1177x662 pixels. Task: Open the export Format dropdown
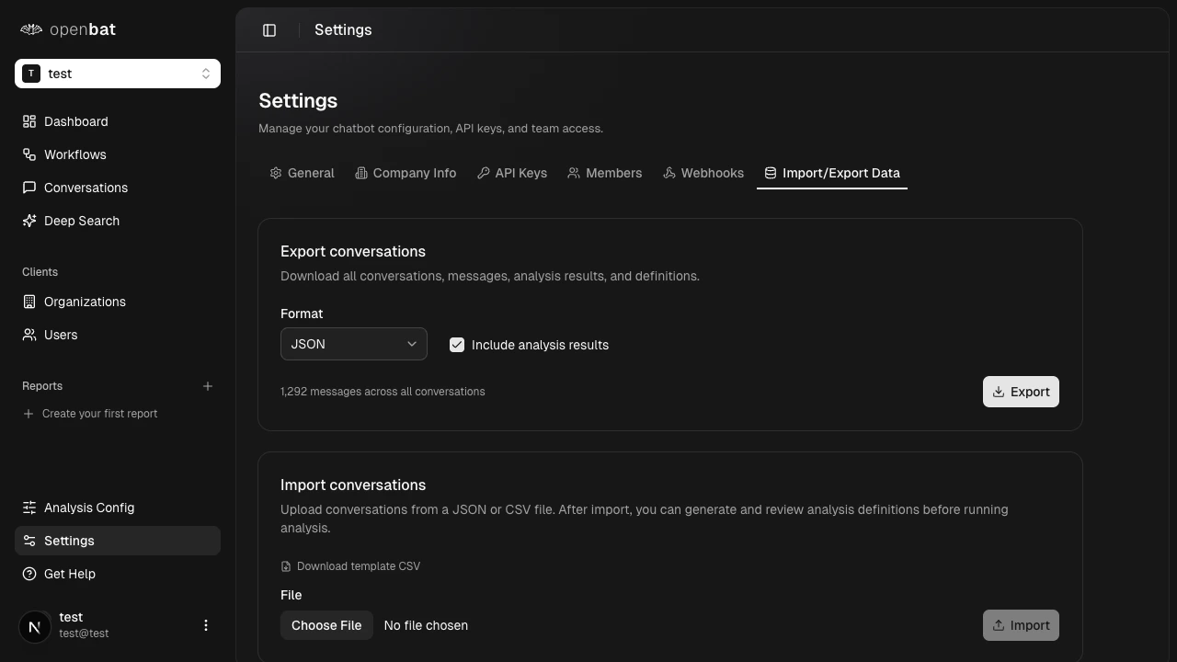click(353, 344)
